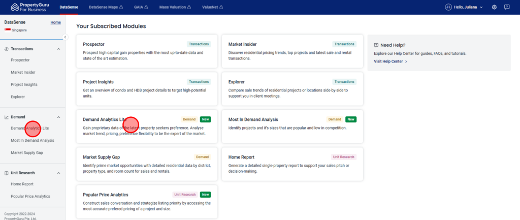Click the Demand chart icon in sidebar
This screenshot has width=520, height=220.
[6, 117]
